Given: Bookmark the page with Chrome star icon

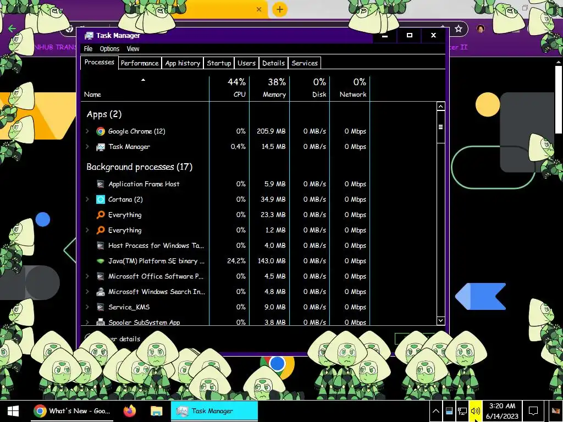Looking at the screenshot, I should [x=458, y=29].
